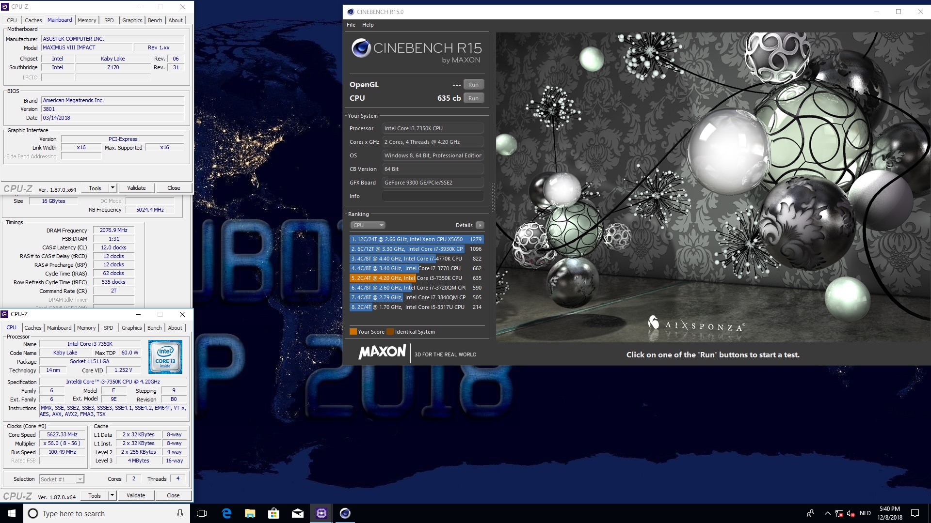Click the taskbar search box
Viewport: 931px width, 523px height.
tap(107, 513)
